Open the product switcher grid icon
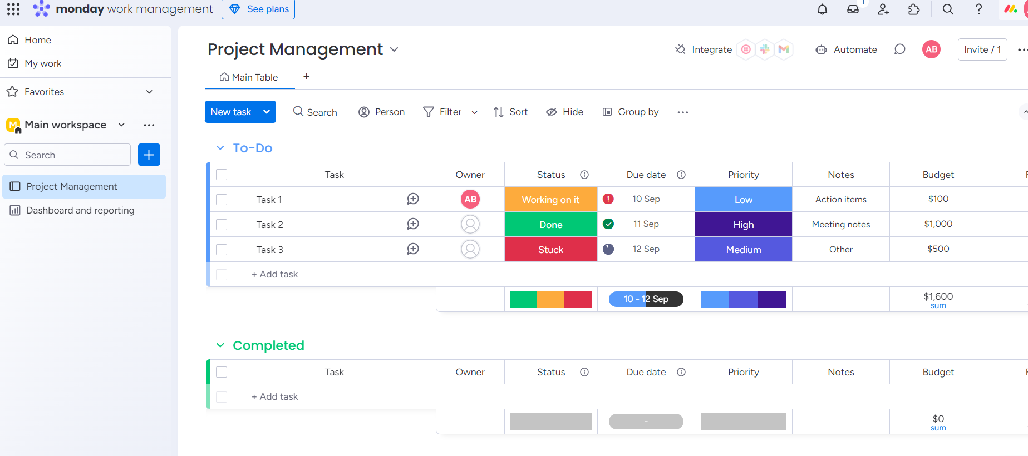The height and width of the screenshot is (456, 1028). (13, 9)
